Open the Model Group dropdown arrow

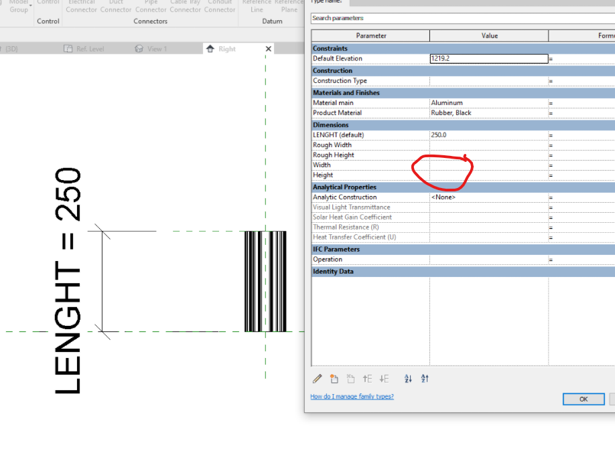click(31, 5)
